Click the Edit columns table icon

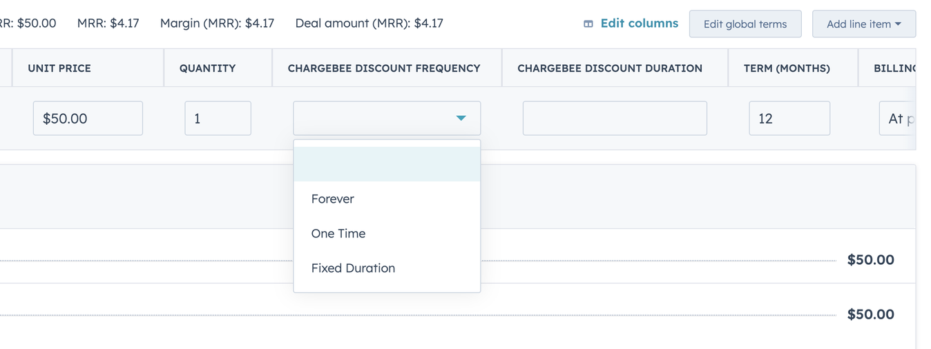[588, 23]
